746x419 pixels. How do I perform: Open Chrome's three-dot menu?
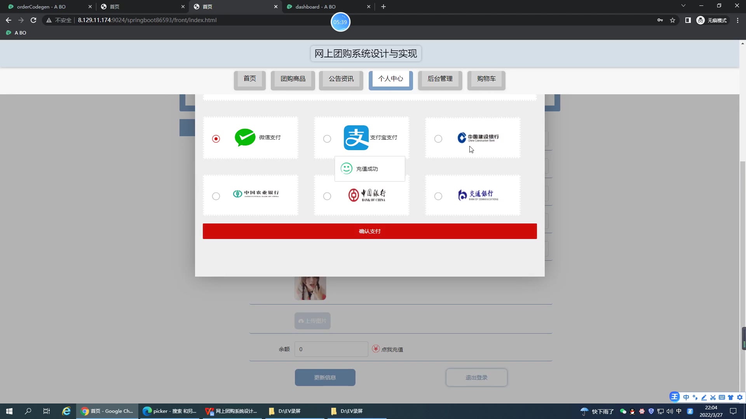[x=737, y=20]
